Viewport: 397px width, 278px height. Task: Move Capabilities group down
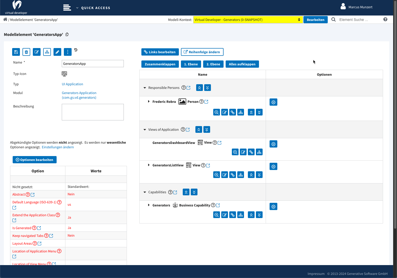[x=194, y=192]
